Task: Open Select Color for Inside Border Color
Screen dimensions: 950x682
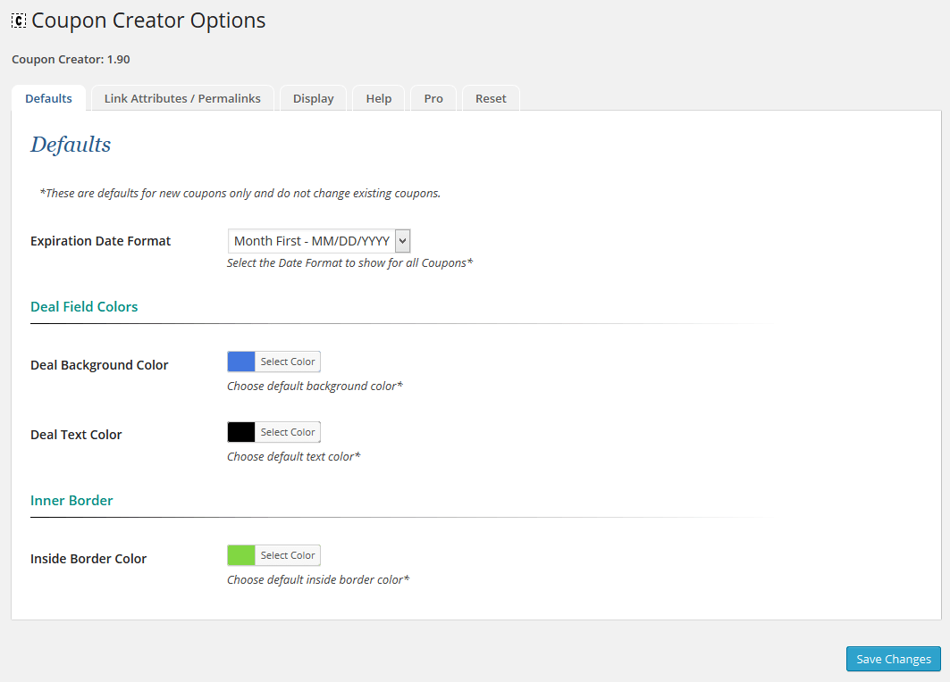Action: (x=287, y=554)
